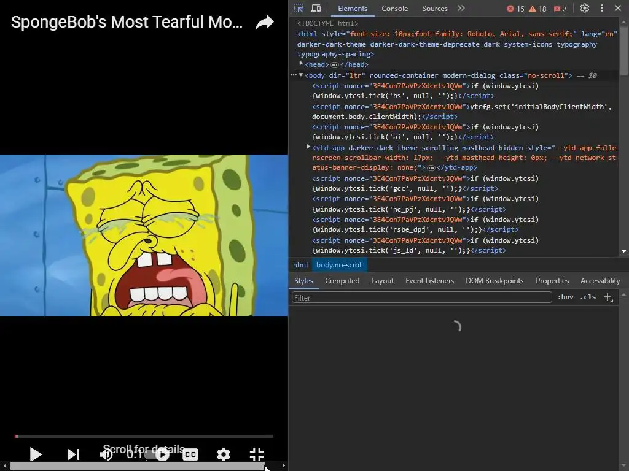Image resolution: width=629 pixels, height=471 pixels.
Task: Select the html breadcrumb
Action: pos(300,265)
